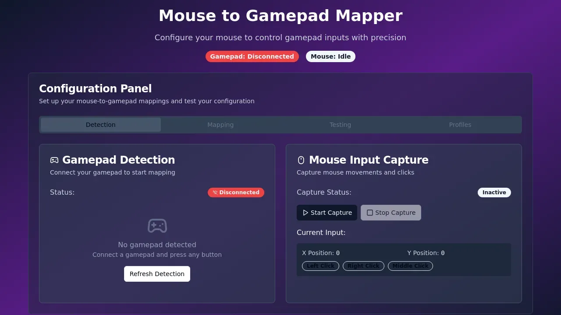Select the Testing tab
This screenshot has width=561, height=315.
click(341, 125)
